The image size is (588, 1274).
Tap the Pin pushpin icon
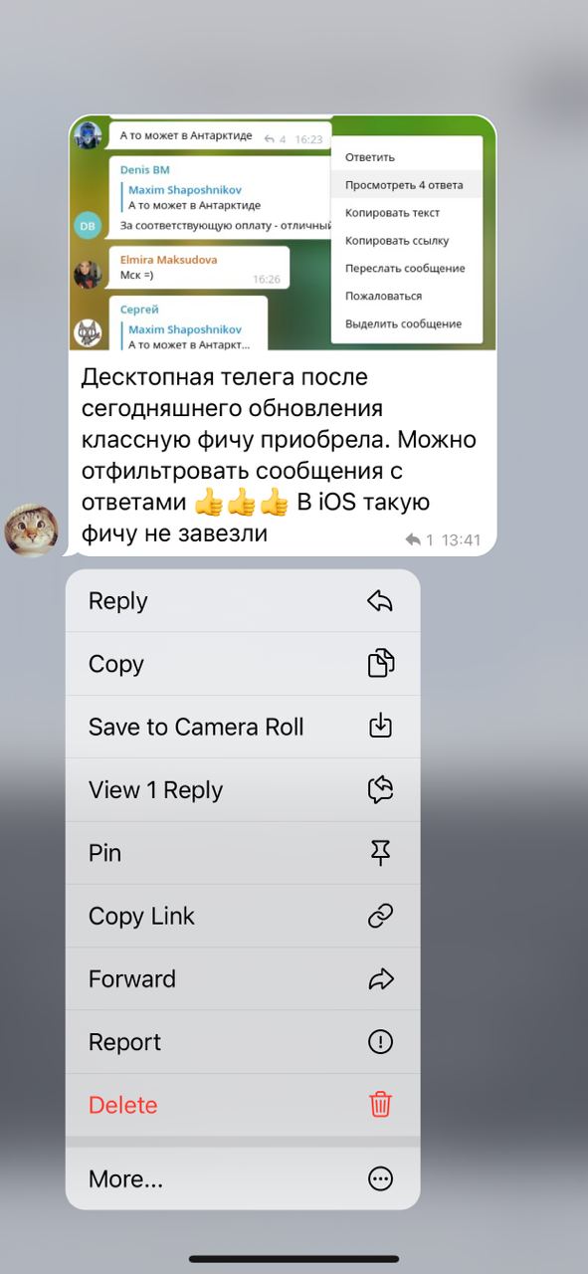380,852
